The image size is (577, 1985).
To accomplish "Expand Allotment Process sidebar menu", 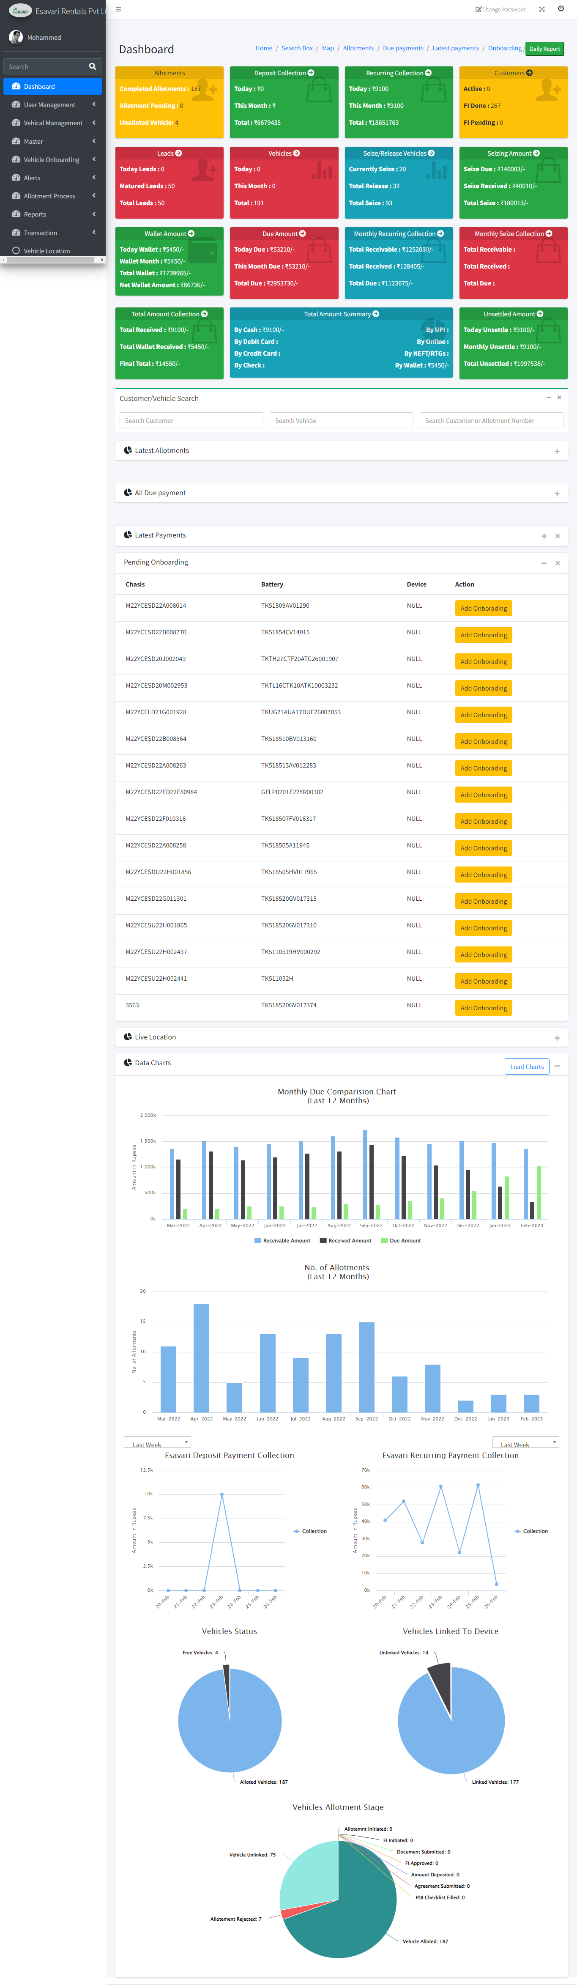I will click(52, 196).
